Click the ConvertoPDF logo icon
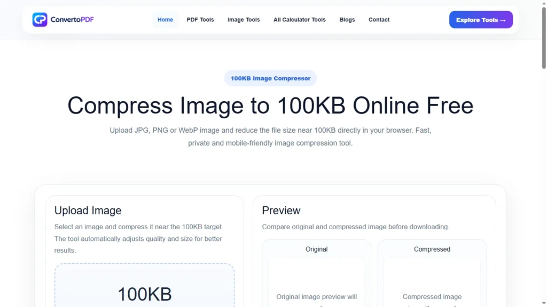This screenshot has width=547, height=307. (x=40, y=20)
